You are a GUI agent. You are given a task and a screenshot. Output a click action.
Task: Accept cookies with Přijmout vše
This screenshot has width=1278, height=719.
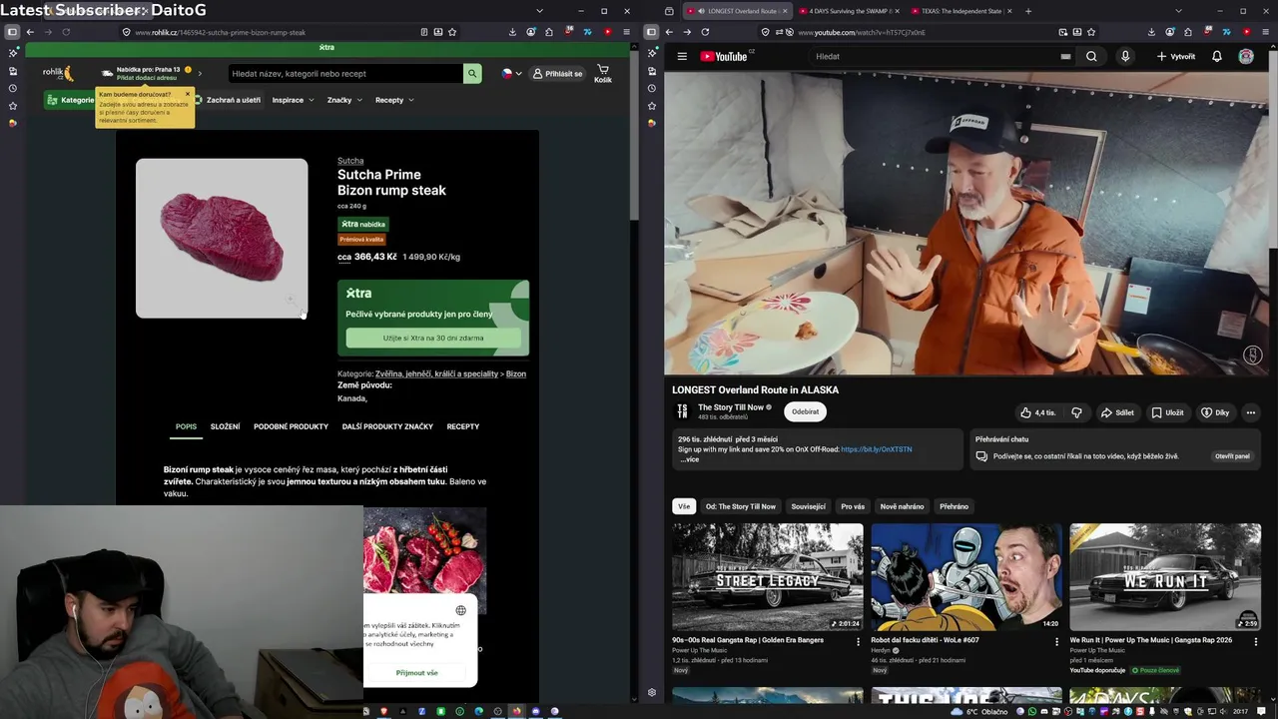click(x=417, y=673)
